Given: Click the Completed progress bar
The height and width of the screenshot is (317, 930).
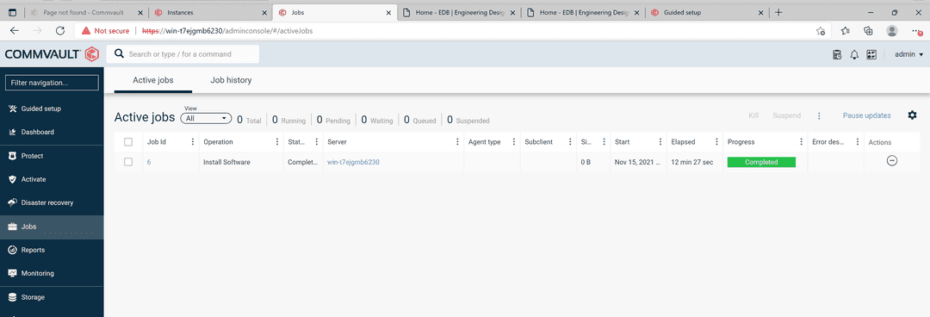Looking at the screenshot, I should [761, 162].
